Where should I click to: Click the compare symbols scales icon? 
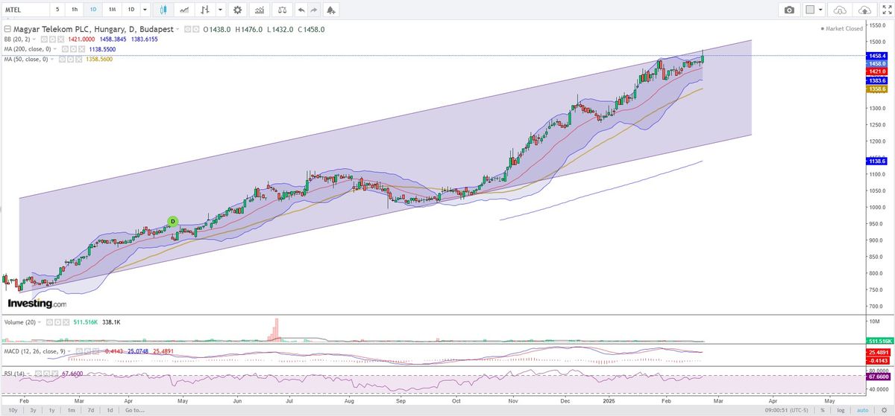click(282, 10)
